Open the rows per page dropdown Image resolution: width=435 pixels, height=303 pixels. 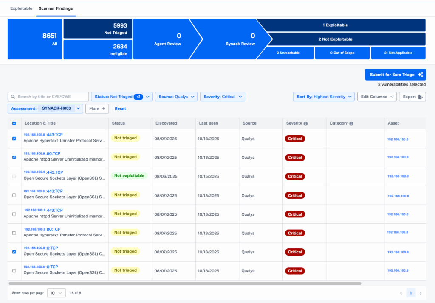(56, 293)
